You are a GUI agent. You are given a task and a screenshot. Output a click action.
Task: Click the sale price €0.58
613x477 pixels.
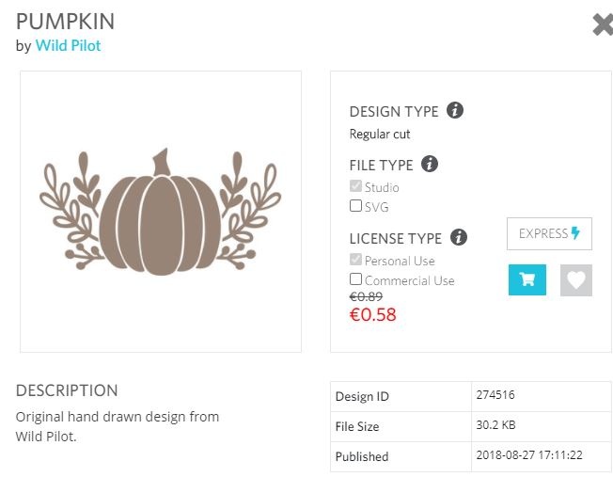(373, 315)
